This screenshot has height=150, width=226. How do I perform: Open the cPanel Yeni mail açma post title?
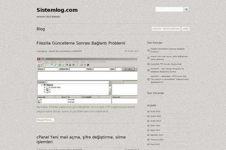coord(81,139)
